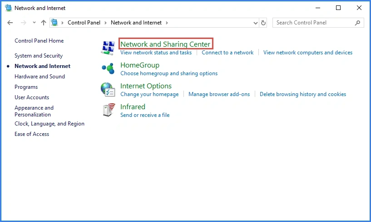Click the window title bar network icon

pyautogui.click(x=9, y=8)
